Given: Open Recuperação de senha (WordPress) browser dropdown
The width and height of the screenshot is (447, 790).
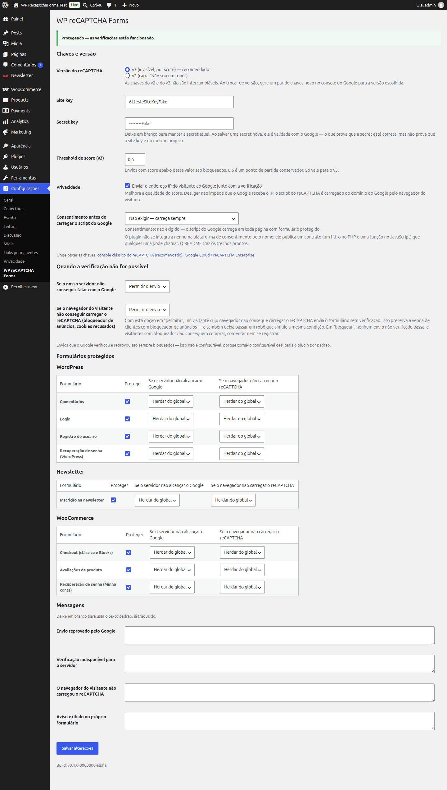Looking at the screenshot, I should point(242,454).
